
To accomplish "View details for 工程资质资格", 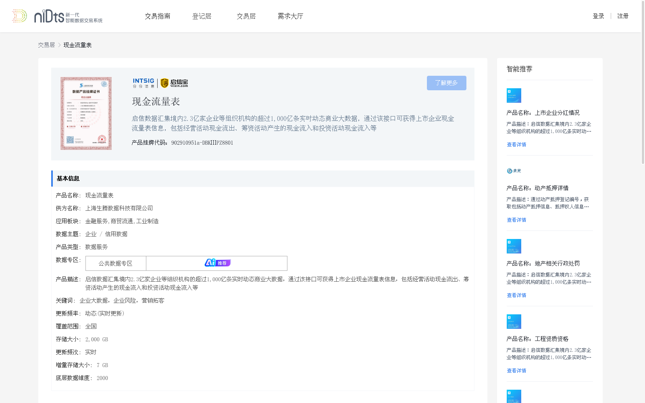I will (516, 371).
